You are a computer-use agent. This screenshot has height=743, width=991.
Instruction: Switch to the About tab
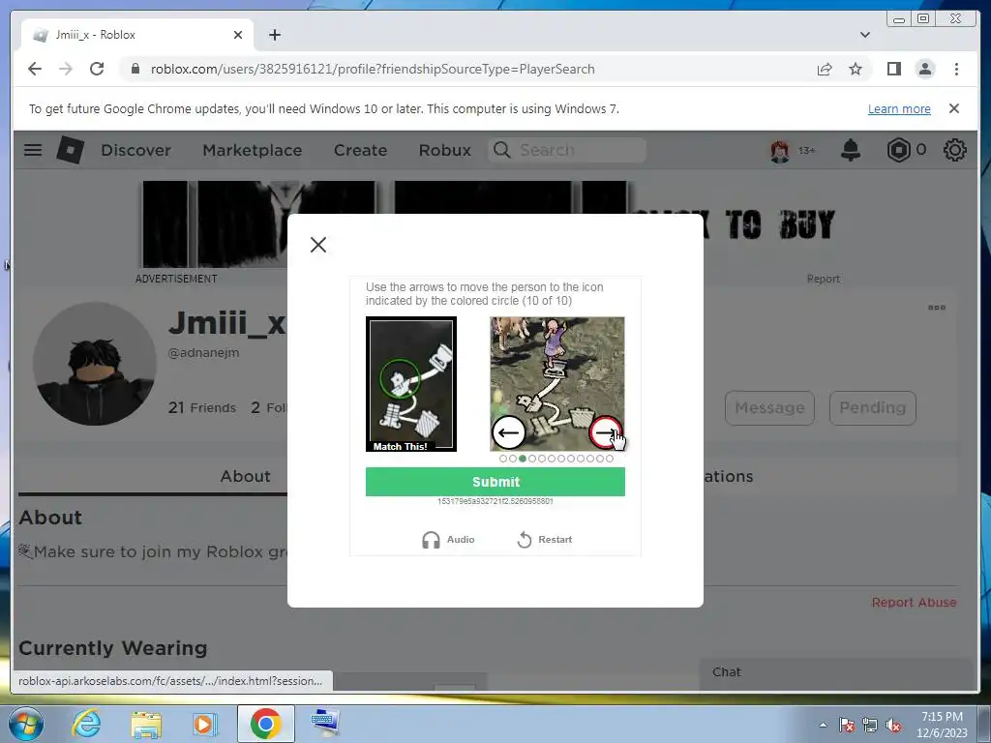(245, 476)
